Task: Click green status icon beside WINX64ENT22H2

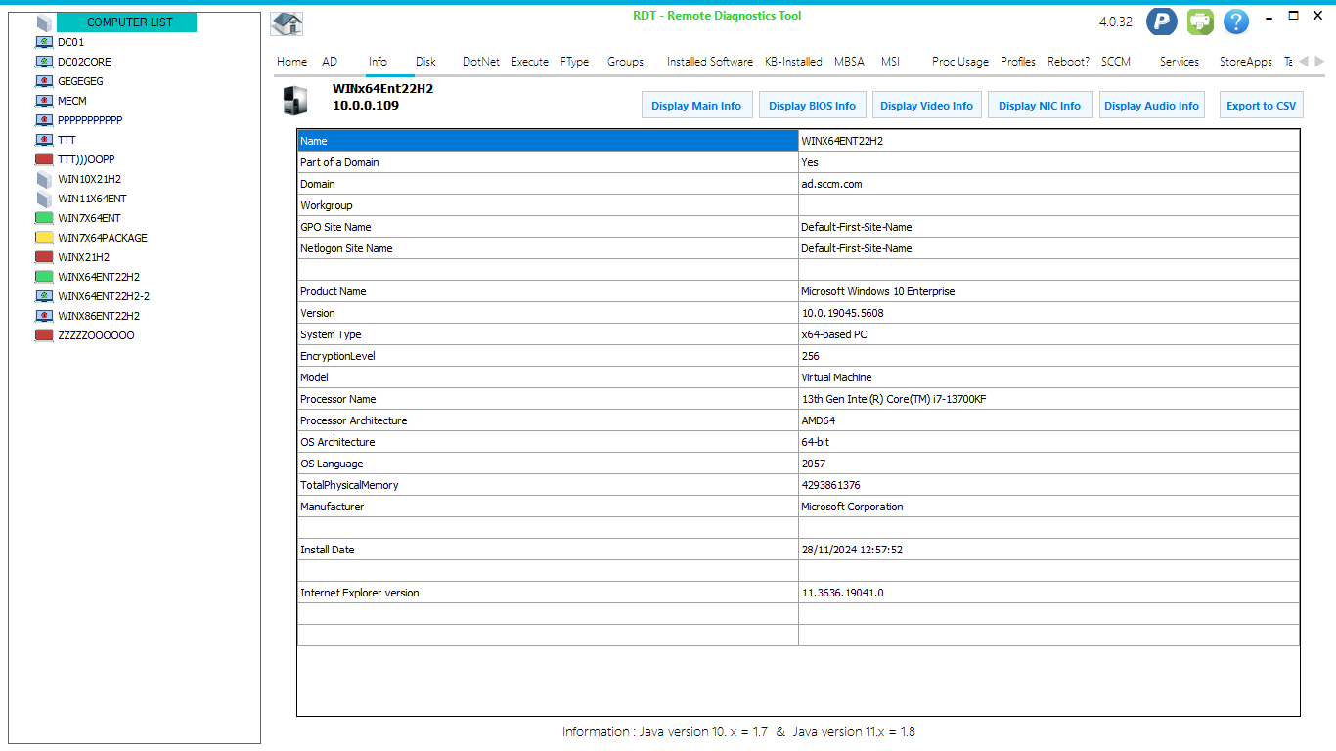Action: point(44,277)
